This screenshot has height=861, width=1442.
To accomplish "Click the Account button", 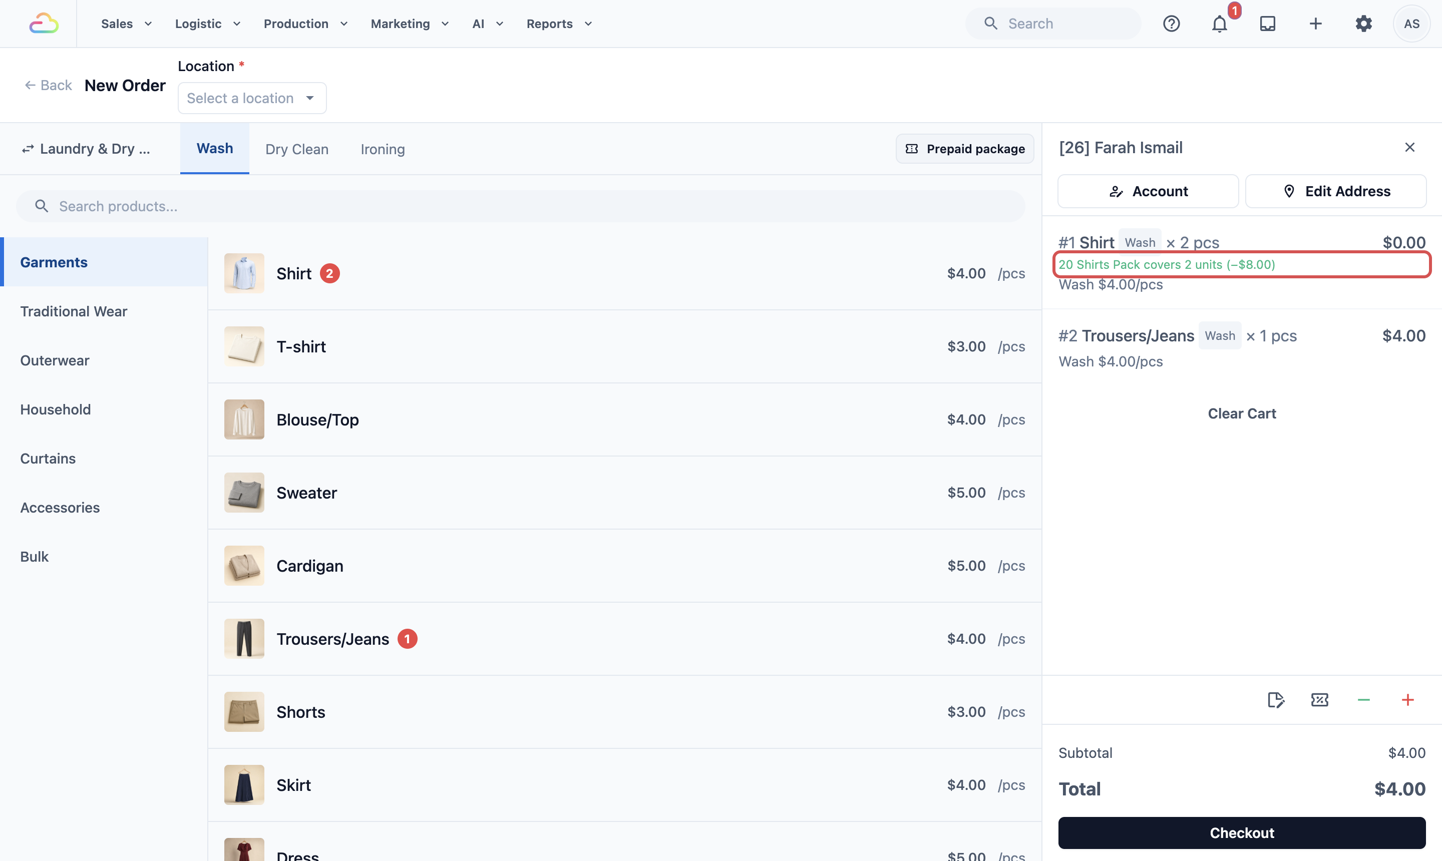I will (x=1148, y=191).
